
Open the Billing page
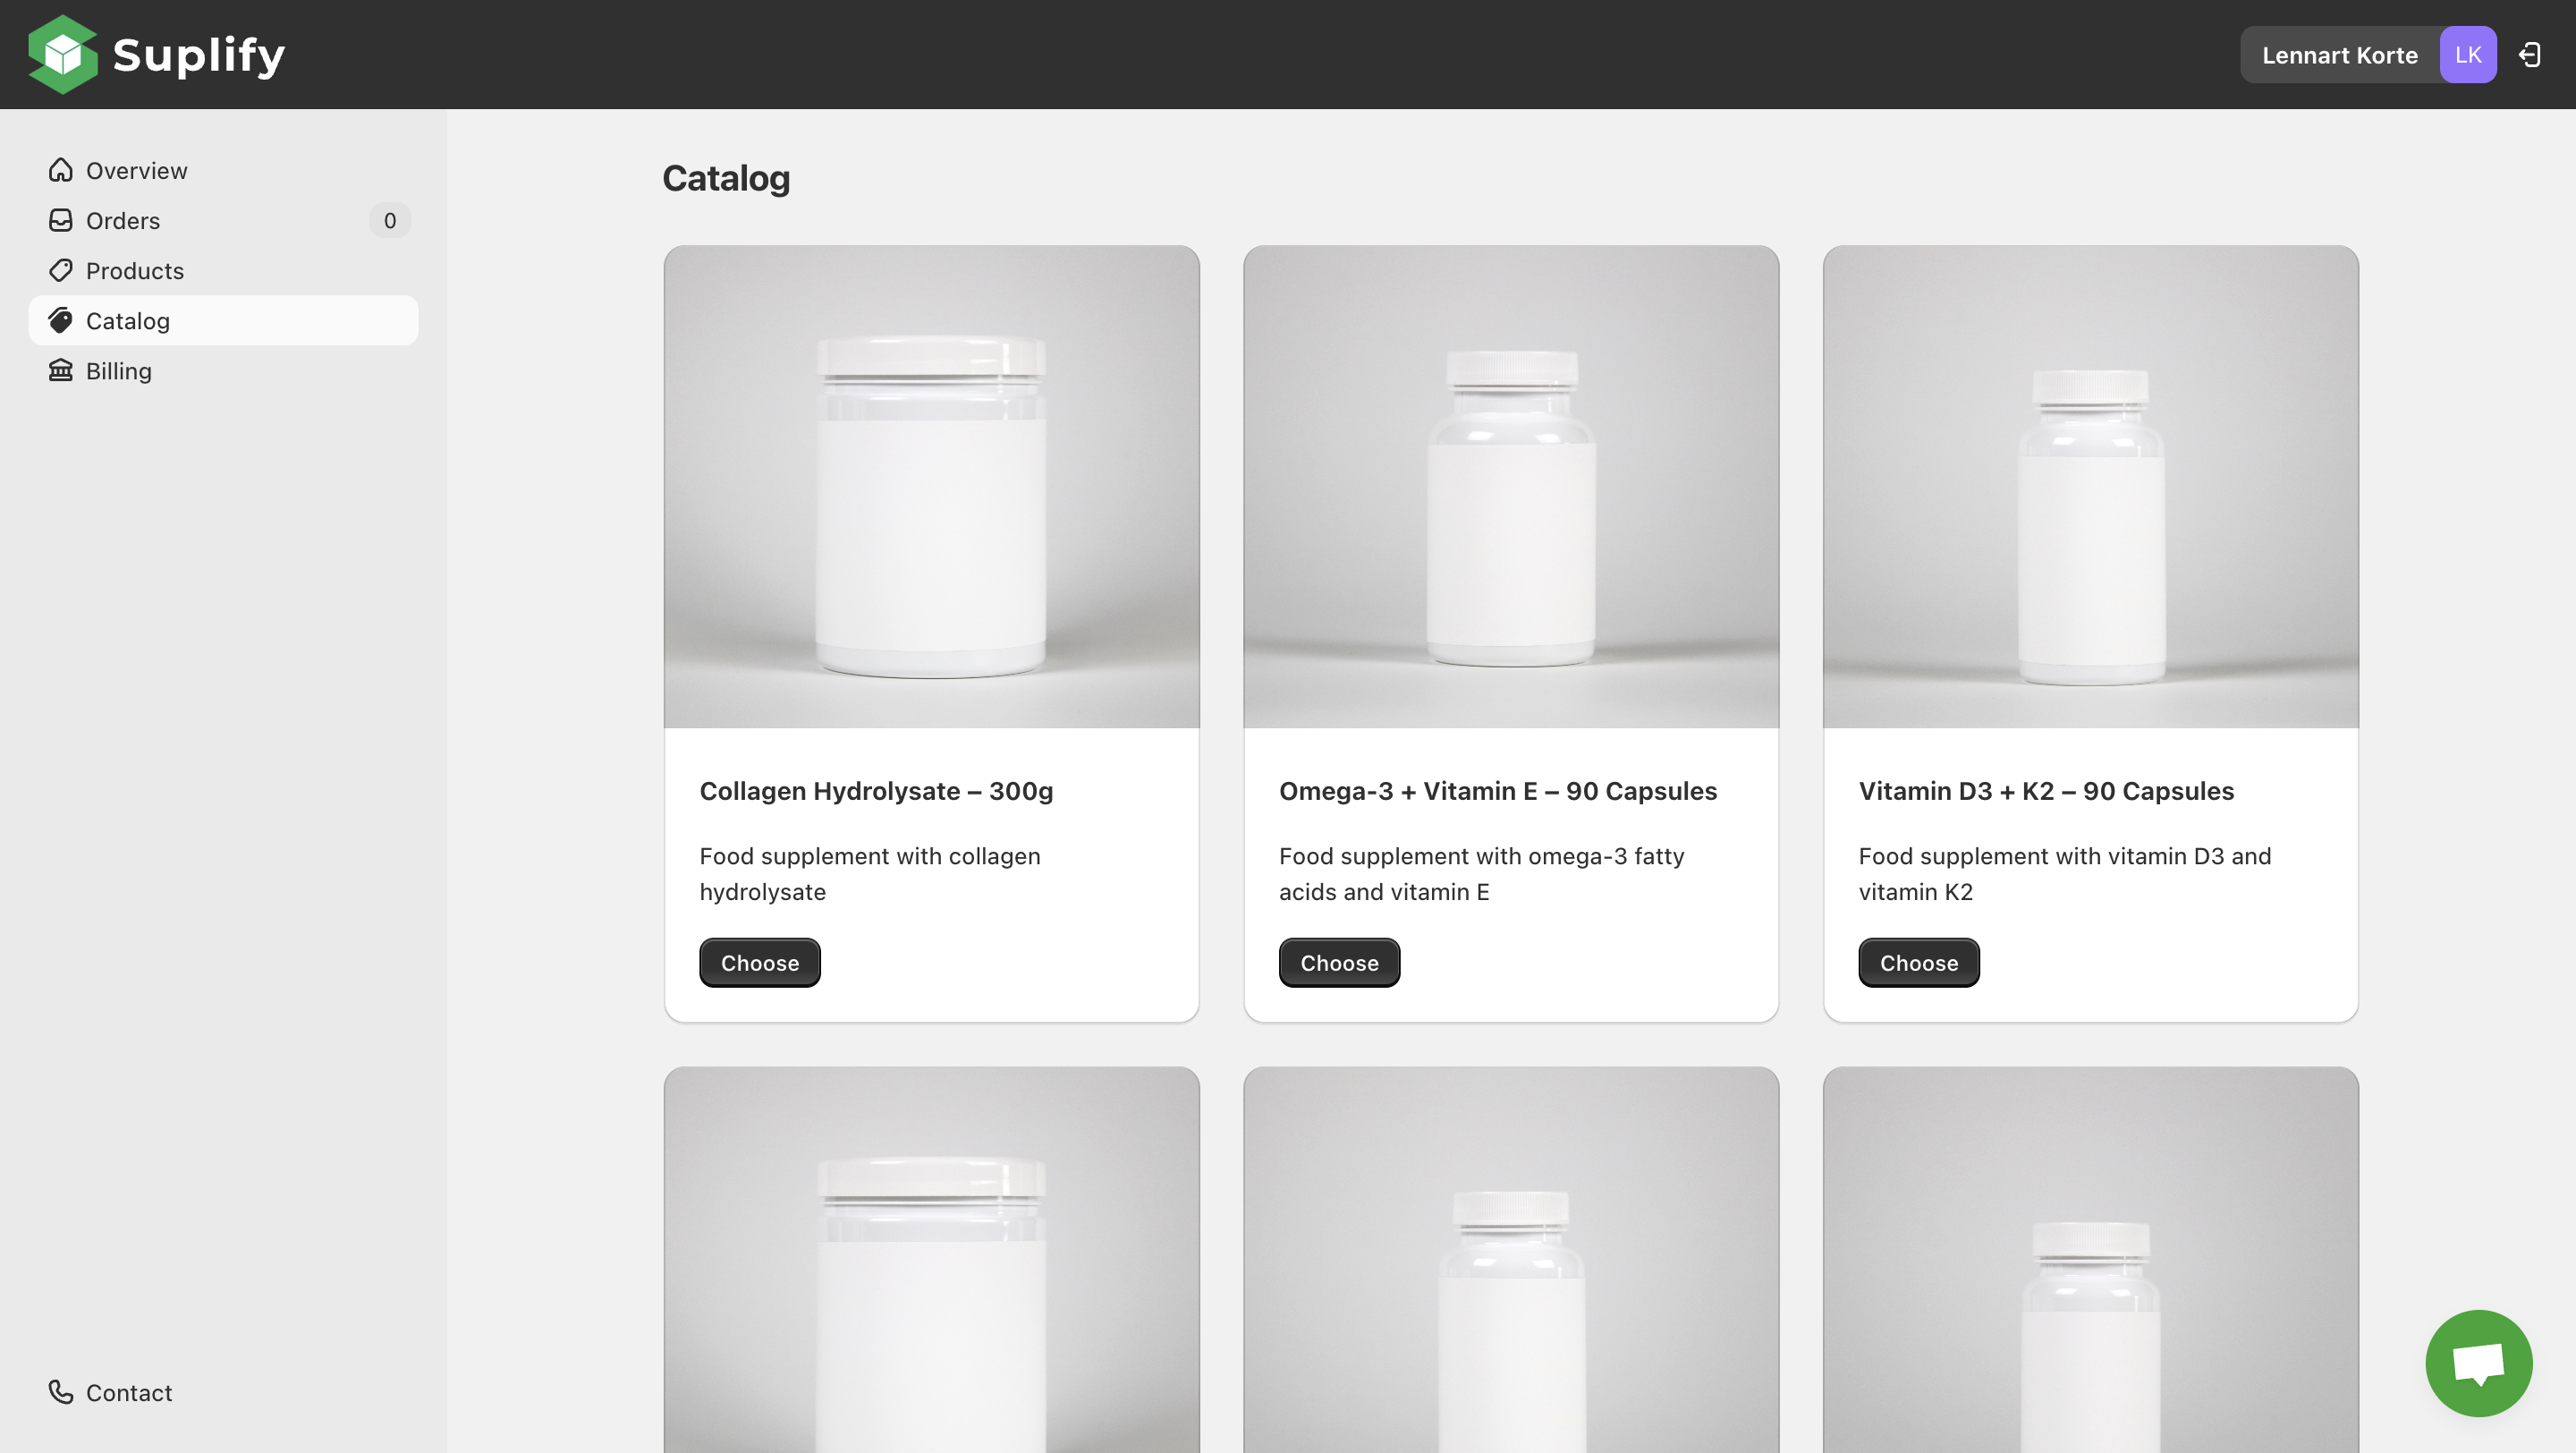(x=118, y=370)
